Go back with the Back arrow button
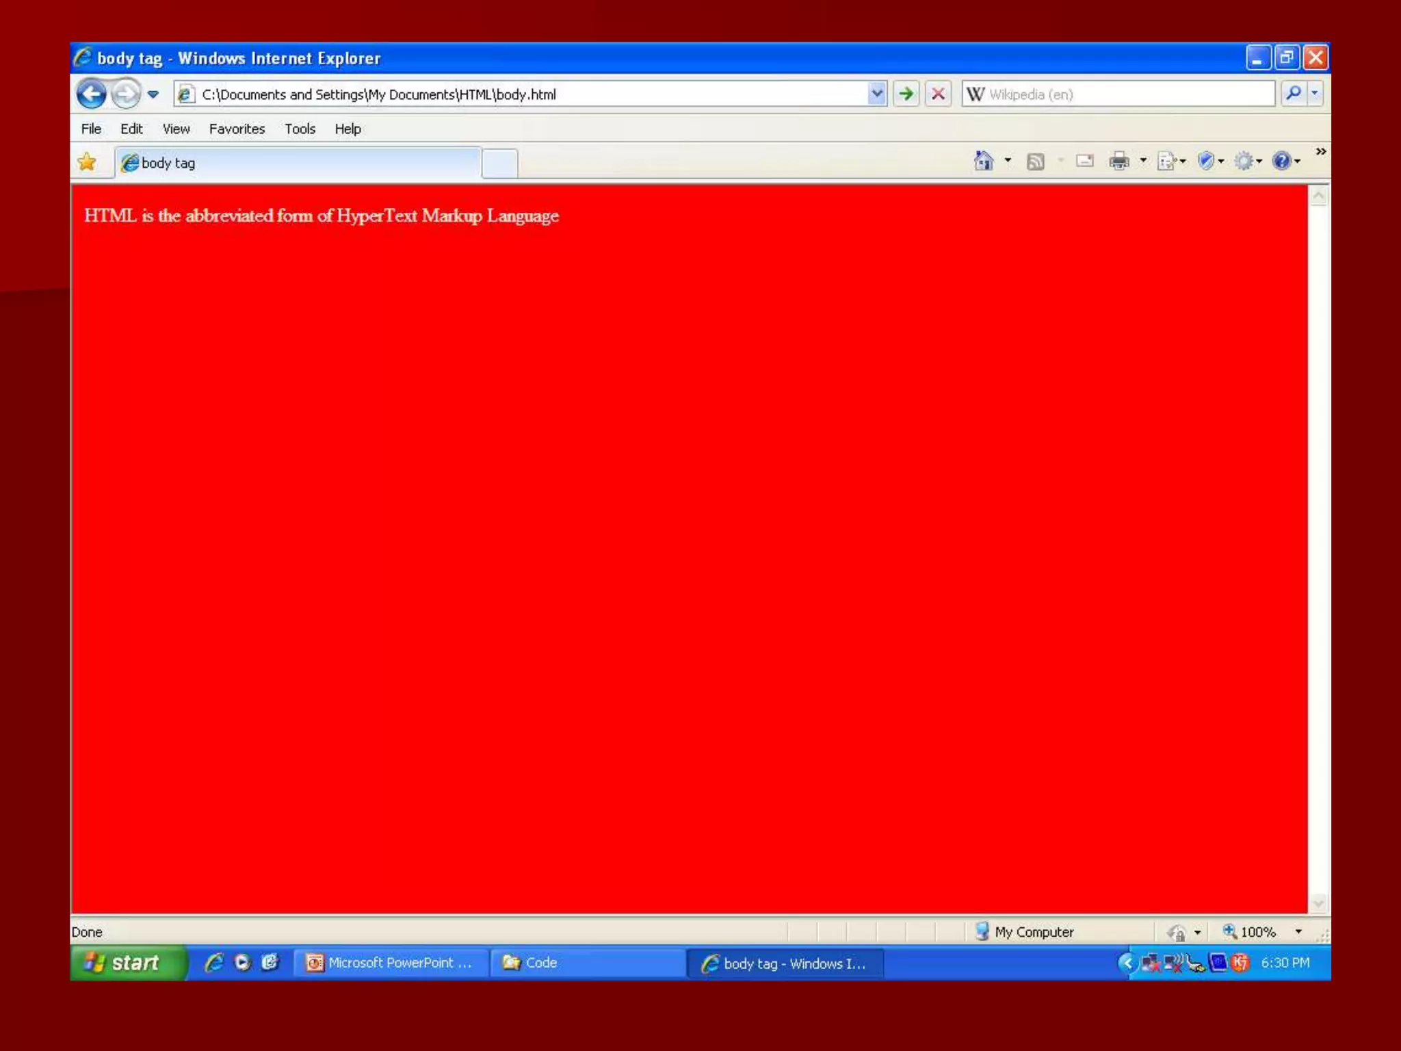Screen dimensions: 1401x1051 (91, 94)
